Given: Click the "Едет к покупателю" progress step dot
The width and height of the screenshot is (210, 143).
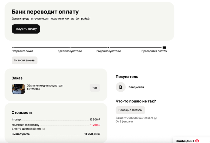Looking at the screenshot, I should click(70, 47).
